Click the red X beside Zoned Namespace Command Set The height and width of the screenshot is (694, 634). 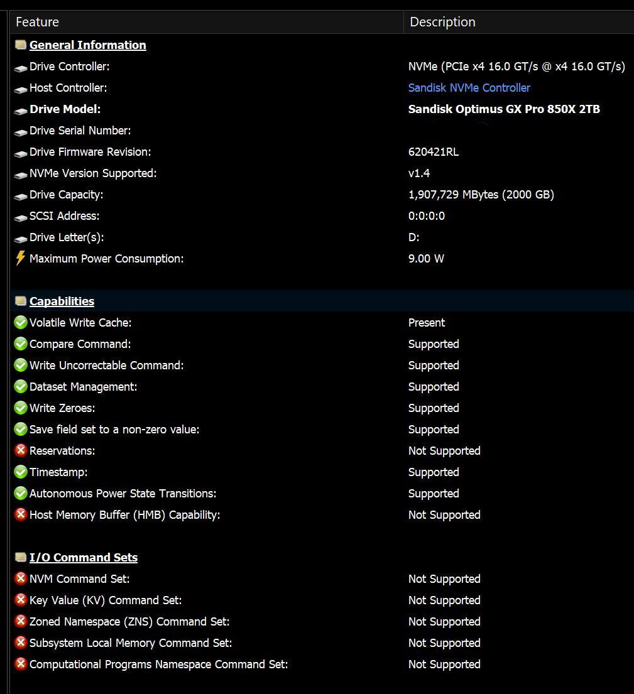pos(20,621)
